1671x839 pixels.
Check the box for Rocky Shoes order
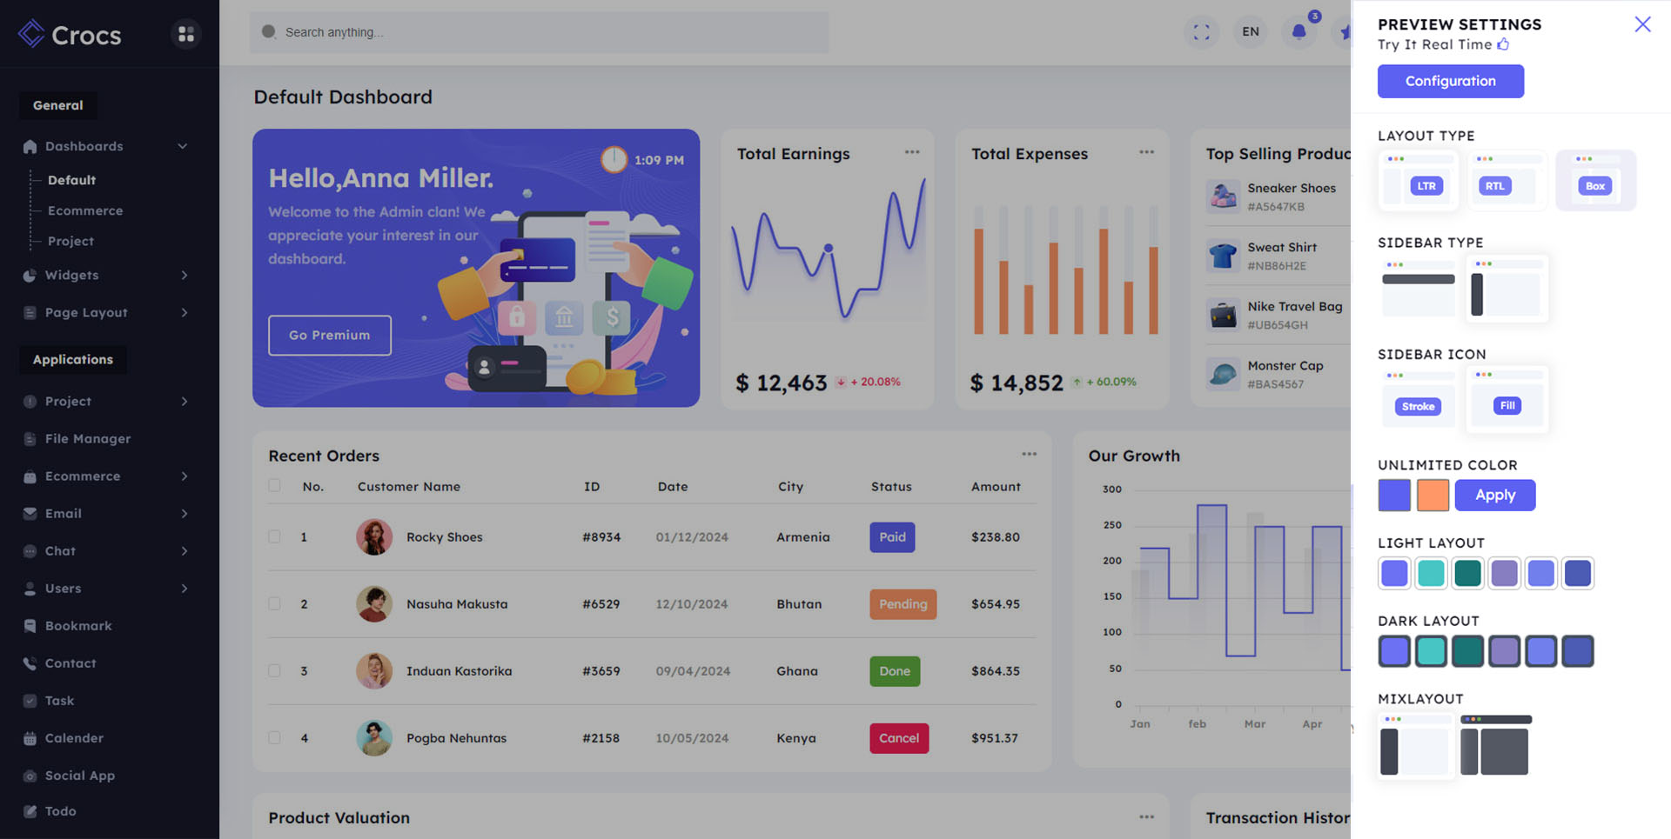point(275,536)
